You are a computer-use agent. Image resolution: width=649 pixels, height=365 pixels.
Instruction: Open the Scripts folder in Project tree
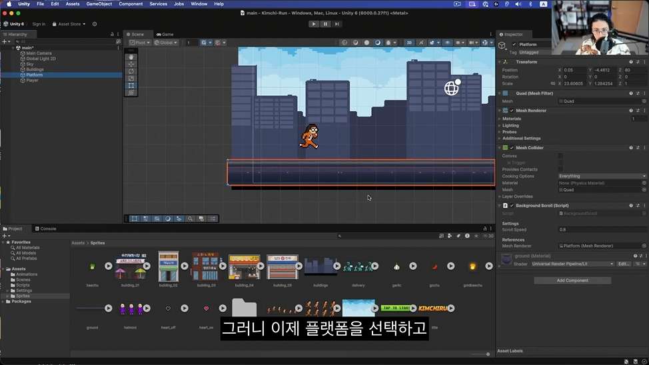pyautogui.click(x=23, y=285)
